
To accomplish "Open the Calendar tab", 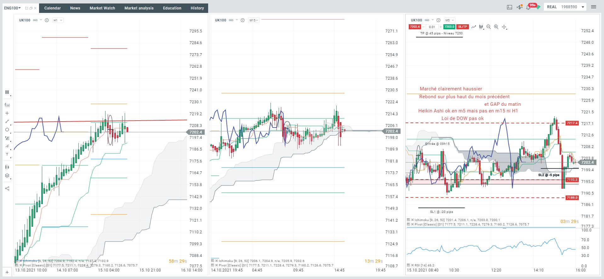I will point(53,8).
